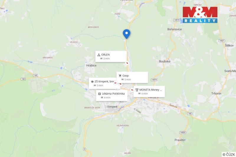Open the Coop 5 min info card
This screenshot has width=236, height=157.
(132, 77)
